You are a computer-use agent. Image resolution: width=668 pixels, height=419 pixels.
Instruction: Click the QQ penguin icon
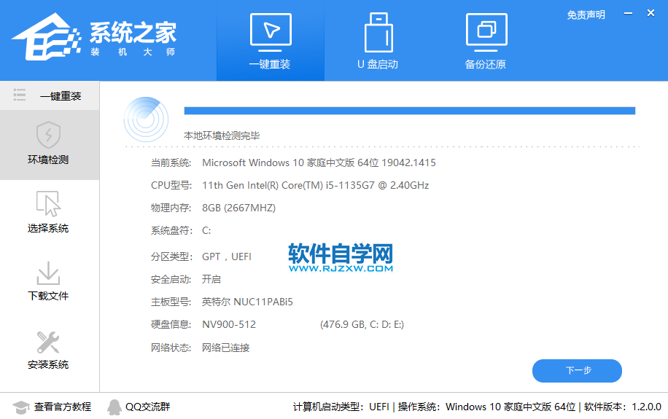114,407
